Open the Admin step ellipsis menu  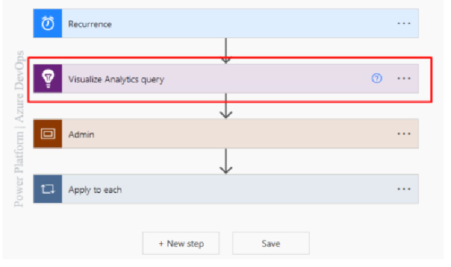404,134
